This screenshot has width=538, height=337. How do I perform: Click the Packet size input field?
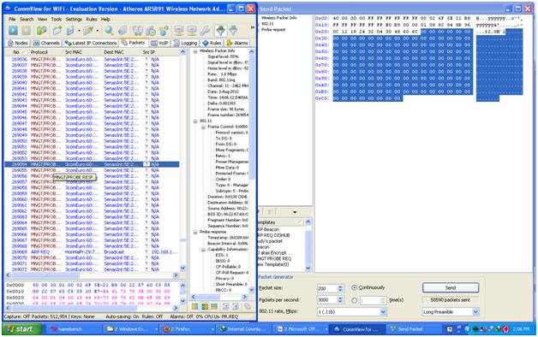point(327,288)
